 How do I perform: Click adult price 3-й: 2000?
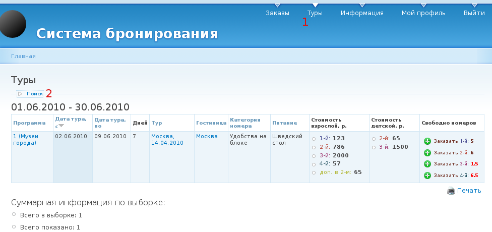point(334,155)
